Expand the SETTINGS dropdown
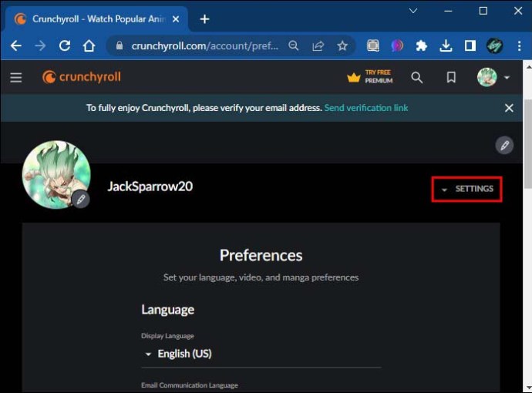 point(467,189)
